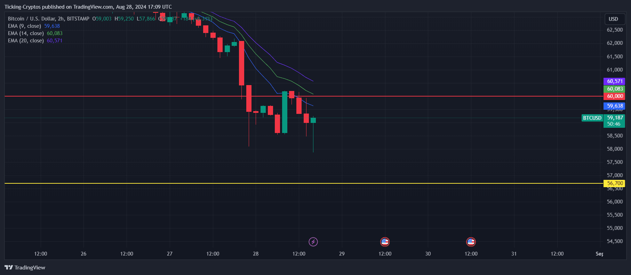Click the yellow 56,700 price label
This screenshot has width=631, height=275.
point(614,183)
